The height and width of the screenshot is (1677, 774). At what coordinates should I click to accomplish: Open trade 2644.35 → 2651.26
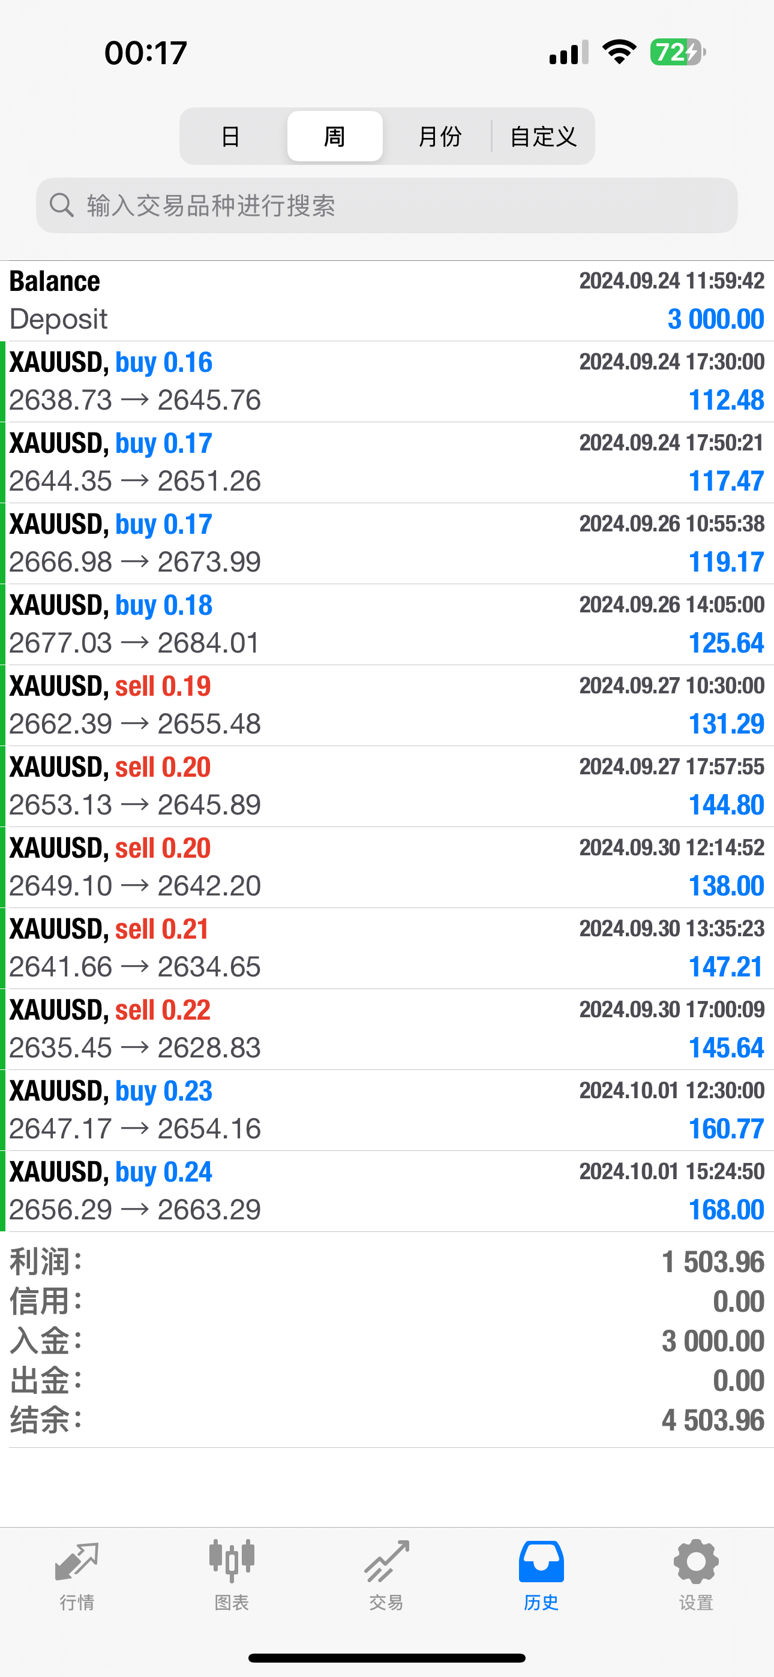tap(387, 462)
